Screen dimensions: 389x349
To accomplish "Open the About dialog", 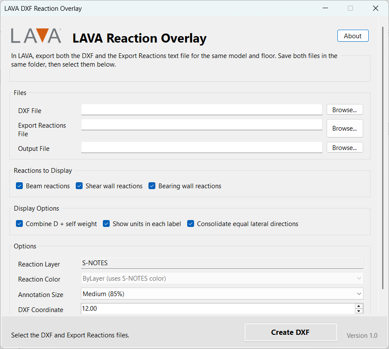I will (x=353, y=36).
